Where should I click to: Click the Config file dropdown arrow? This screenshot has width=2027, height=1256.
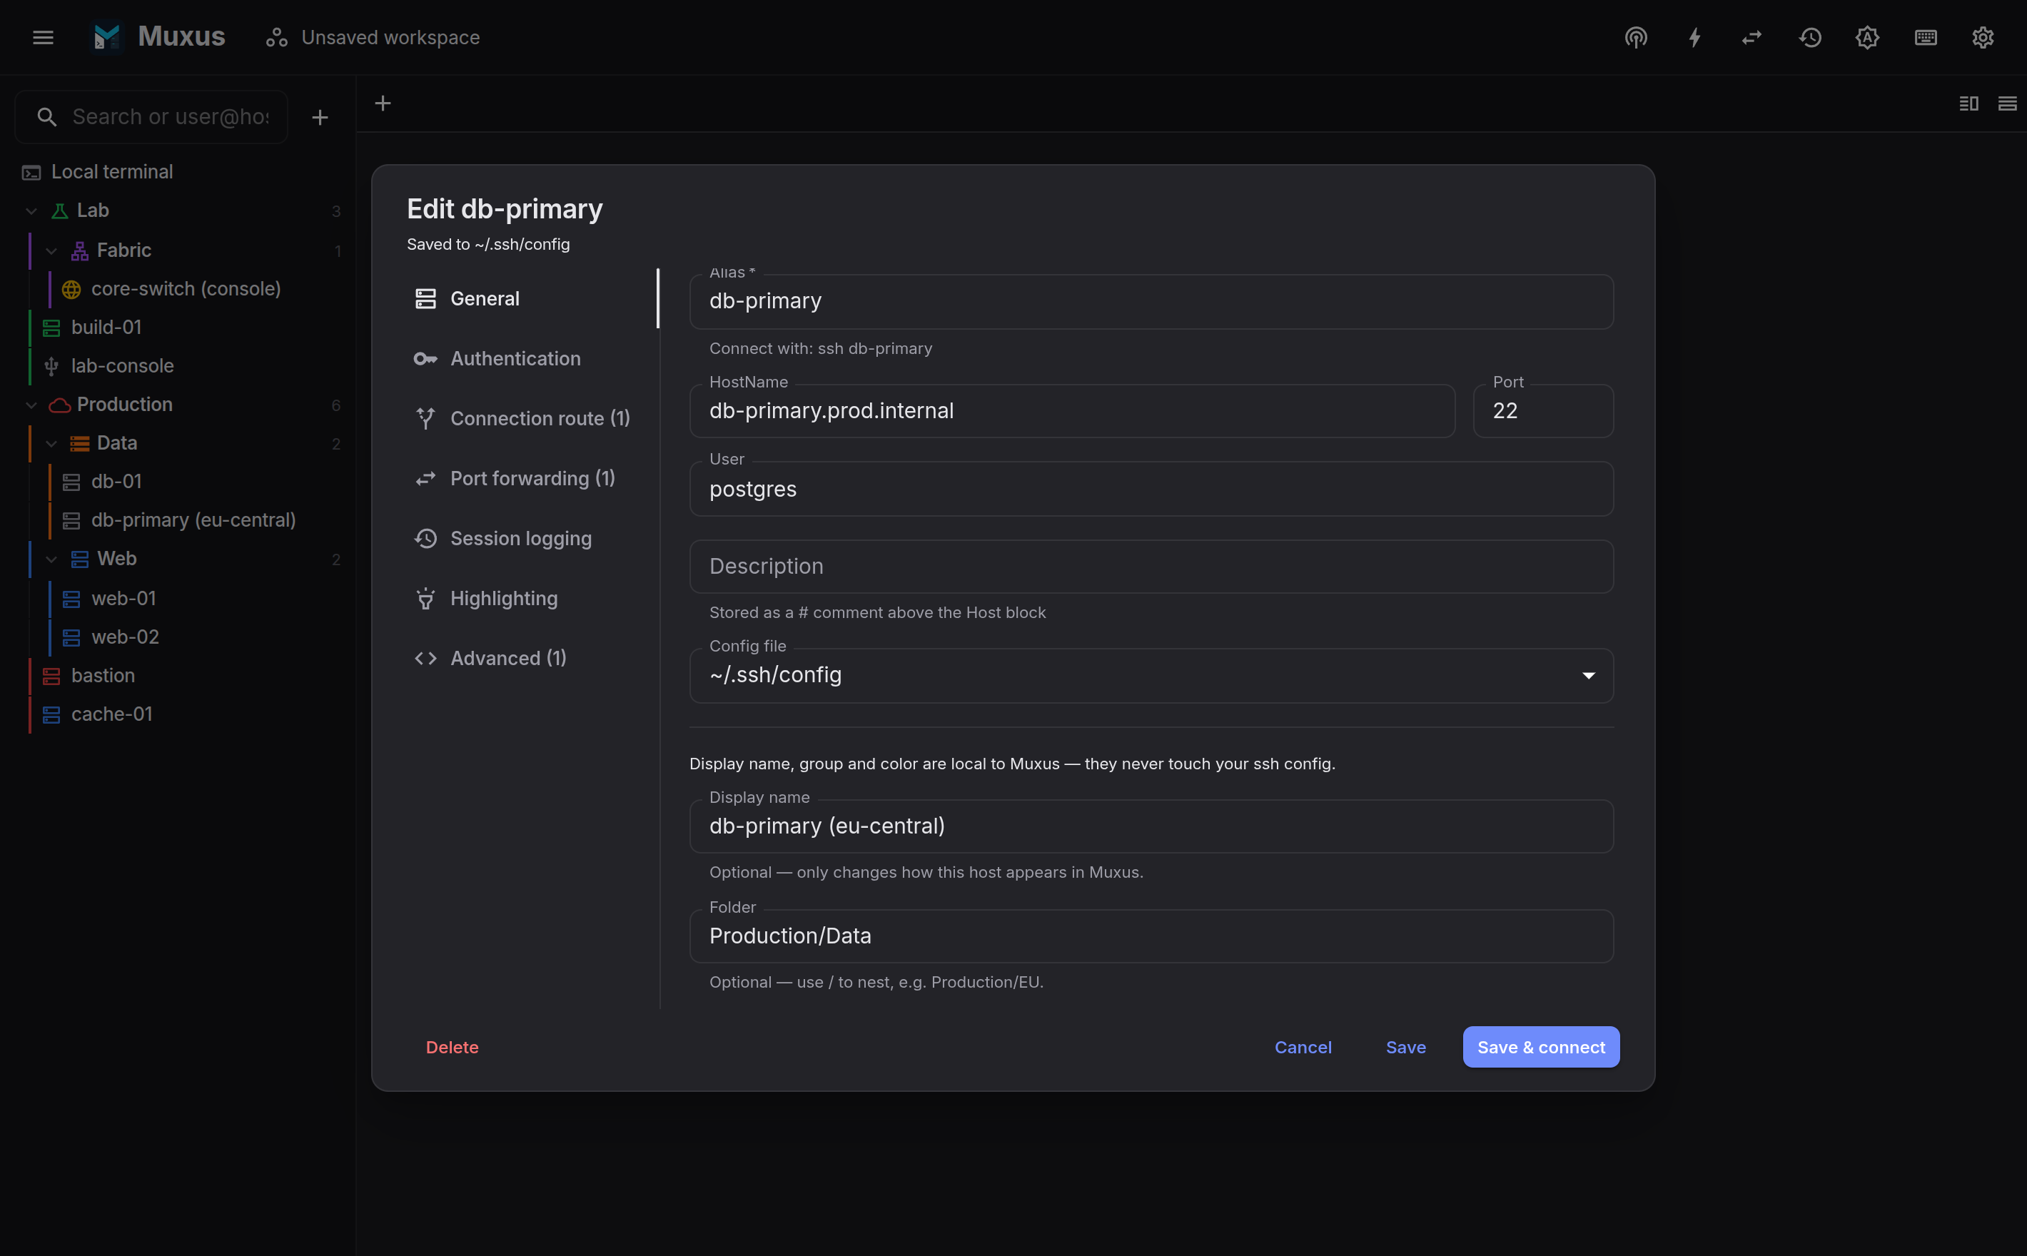coord(1588,675)
